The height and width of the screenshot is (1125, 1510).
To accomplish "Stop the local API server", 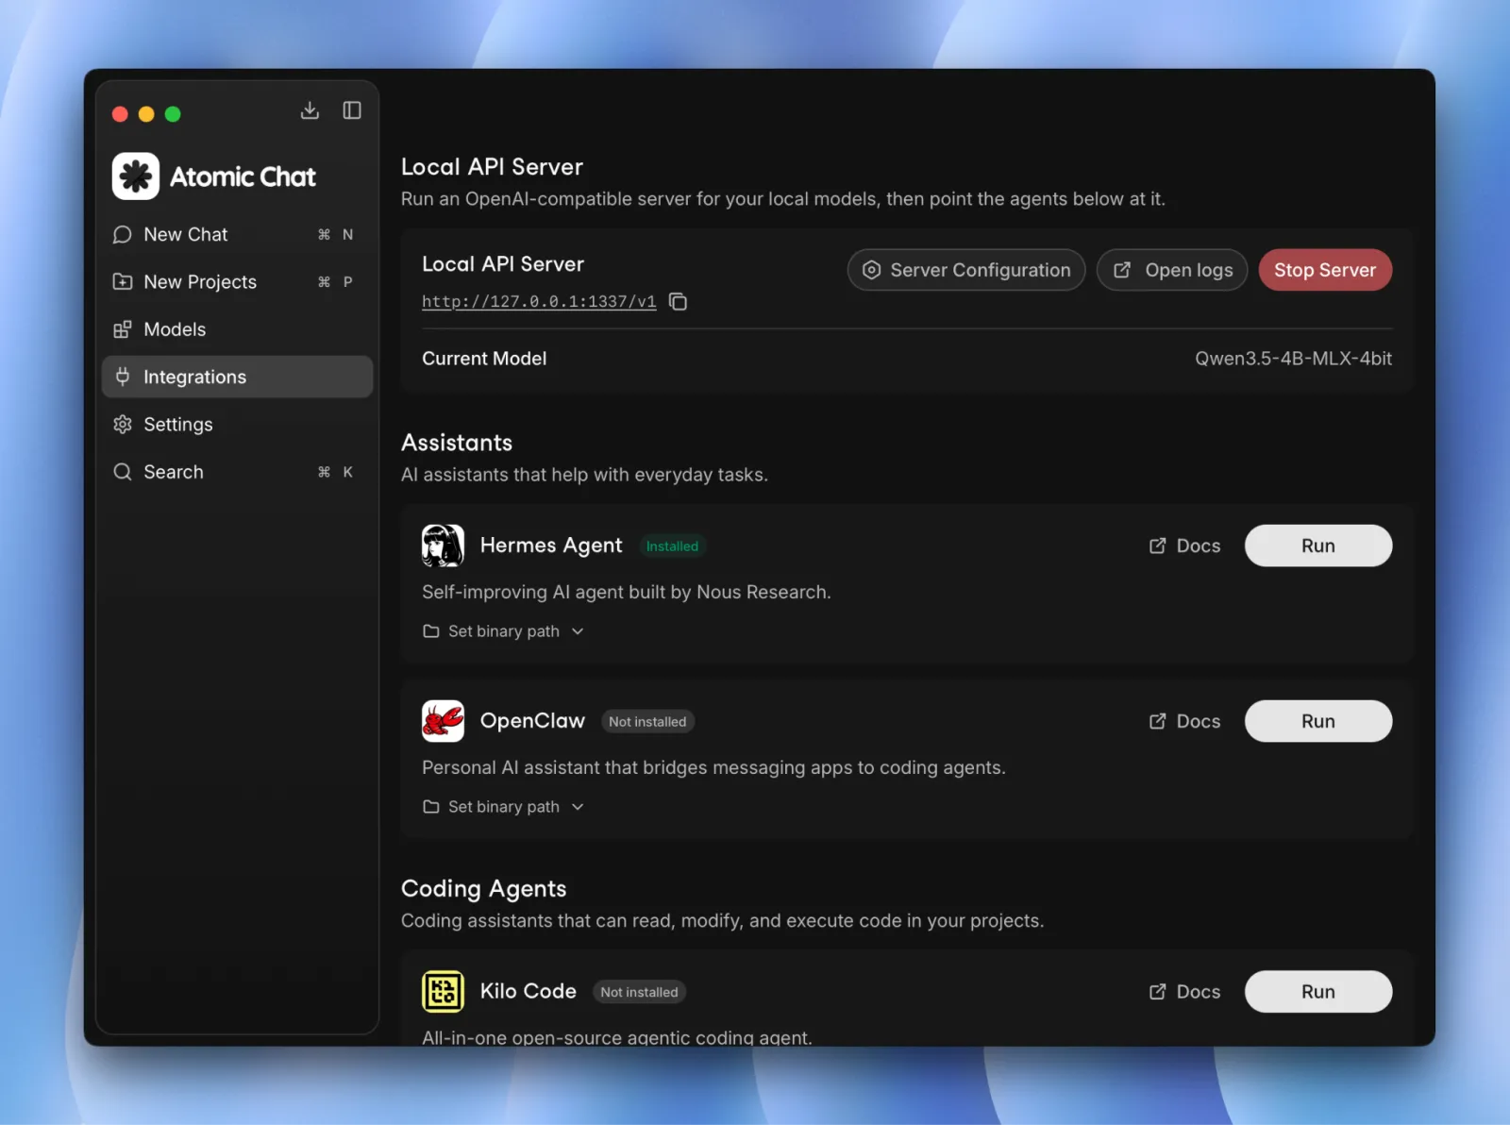I will click(1325, 270).
